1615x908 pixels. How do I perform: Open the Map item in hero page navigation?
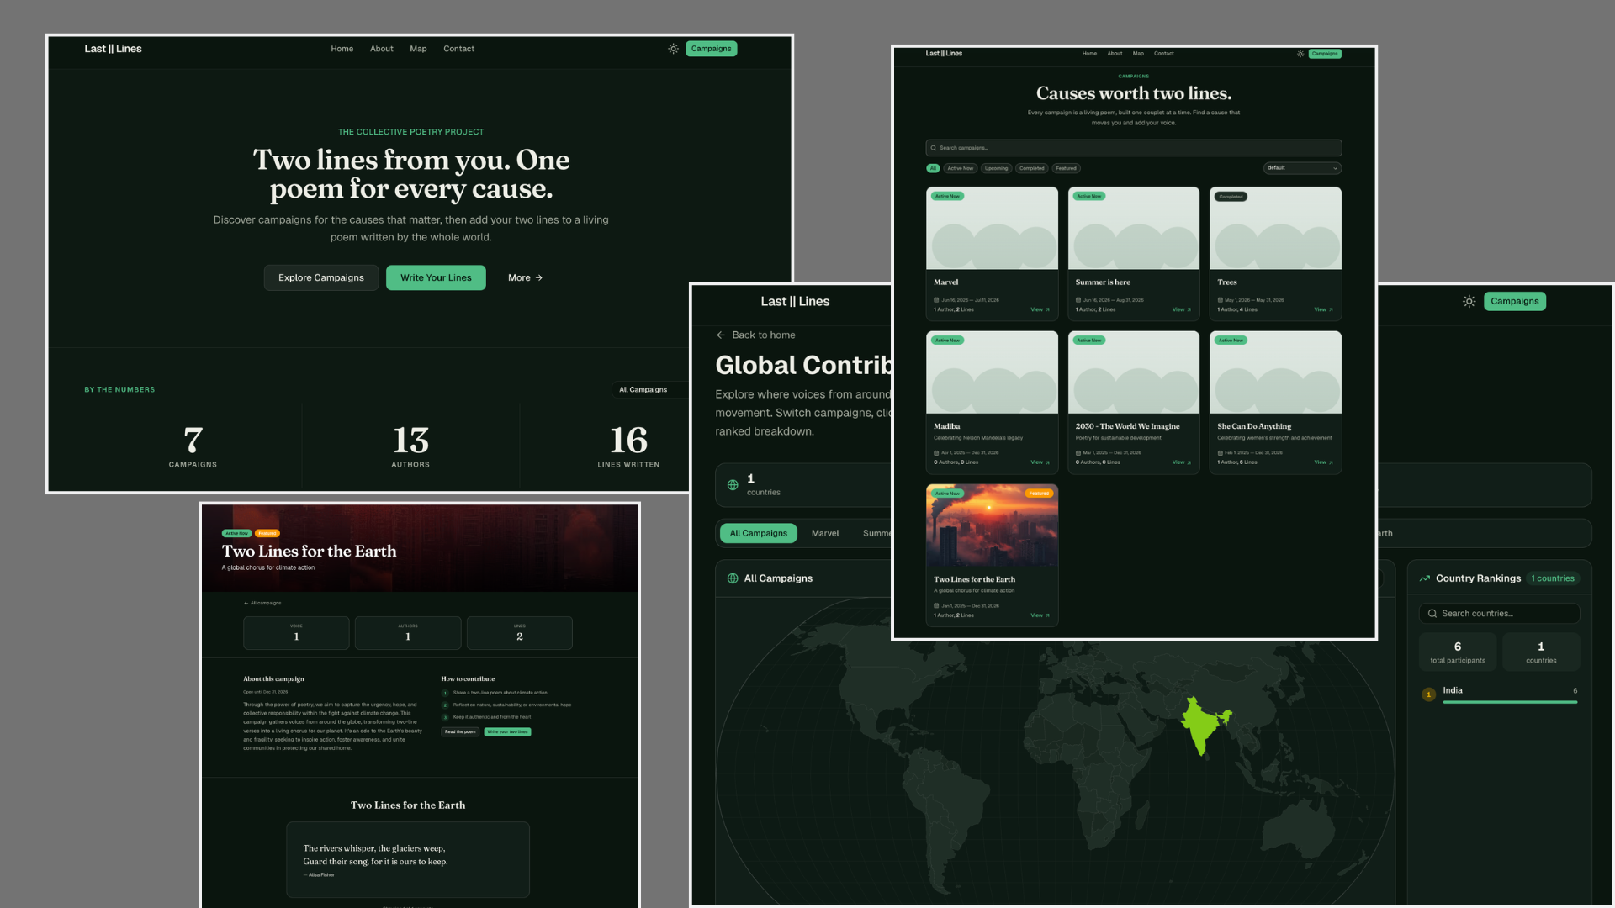pyautogui.click(x=418, y=49)
